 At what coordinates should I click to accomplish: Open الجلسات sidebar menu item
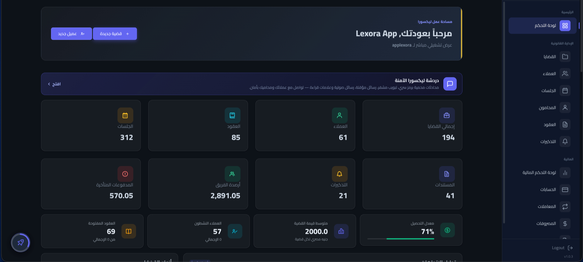542,91
